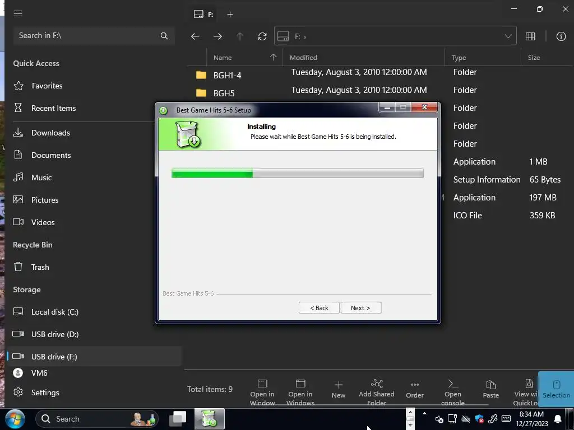Click the Paste toolbar button
The width and height of the screenshot is (574, 430).
coord(491,390)
